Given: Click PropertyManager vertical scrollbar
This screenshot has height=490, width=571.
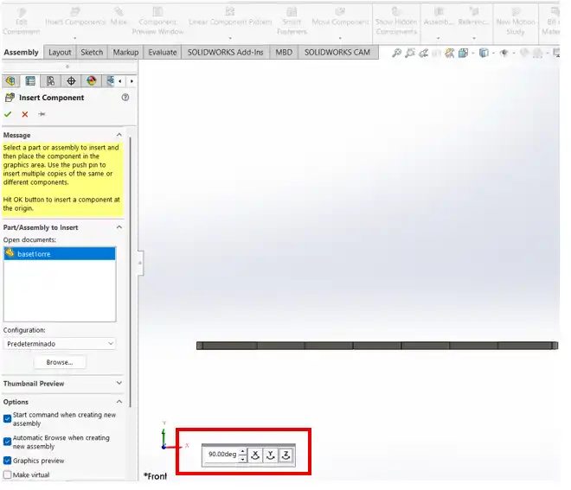Looking at the screenshot, I should (x=130, y=273).
